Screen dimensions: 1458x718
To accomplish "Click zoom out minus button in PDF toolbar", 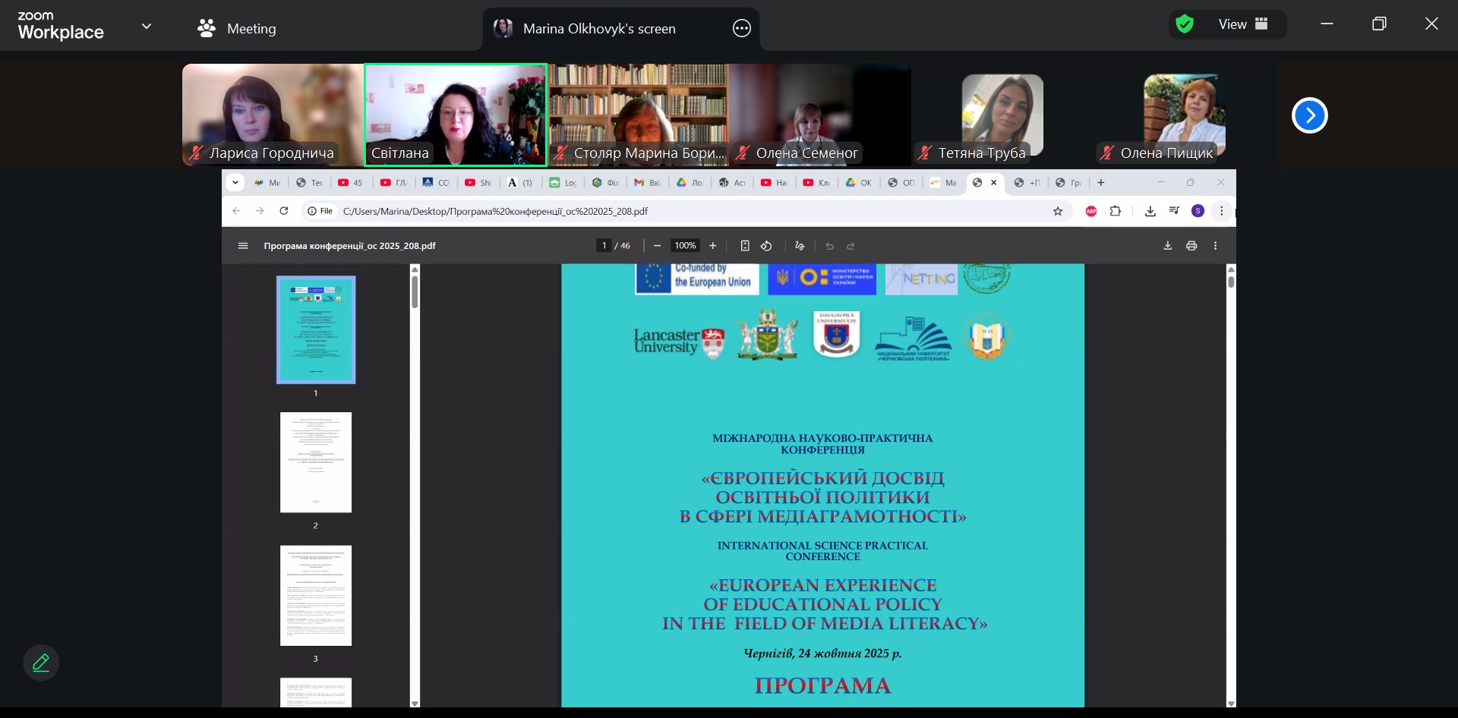I will tap(657, 246).
